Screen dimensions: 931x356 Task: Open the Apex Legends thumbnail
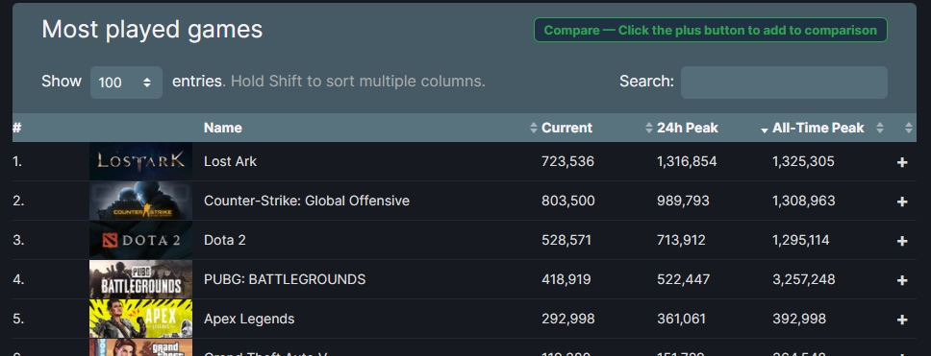point(140,318)
